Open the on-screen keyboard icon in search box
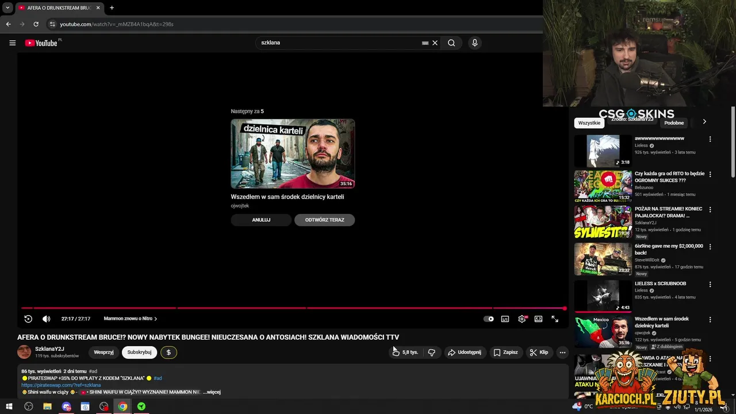This screenshot has width=736, height=414. pyautogui.click(x=425, y=43)
